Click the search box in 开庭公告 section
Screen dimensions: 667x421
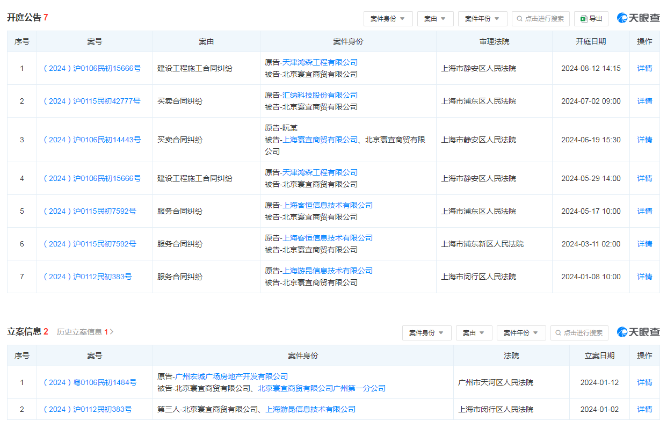tap(541, 19)
